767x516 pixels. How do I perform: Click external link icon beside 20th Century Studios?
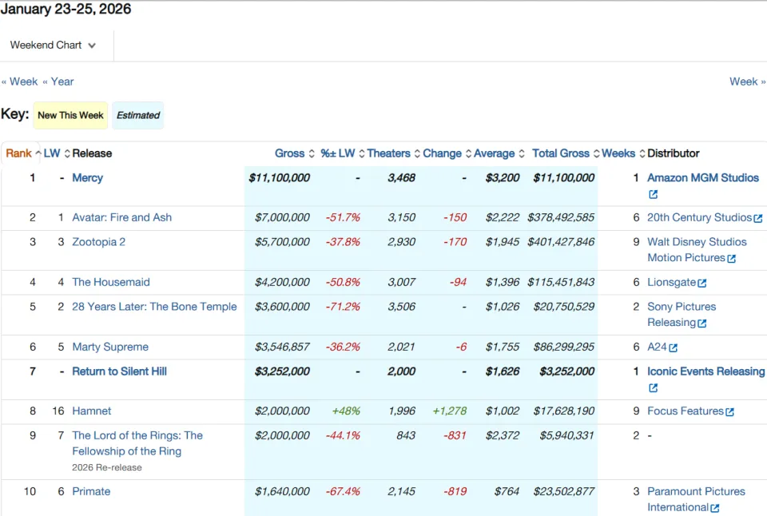tap(757, 218)
